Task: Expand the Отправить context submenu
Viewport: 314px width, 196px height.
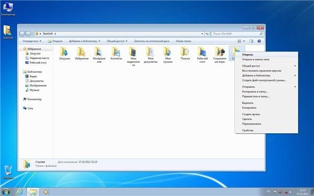Action: click(x=266, y=87)
